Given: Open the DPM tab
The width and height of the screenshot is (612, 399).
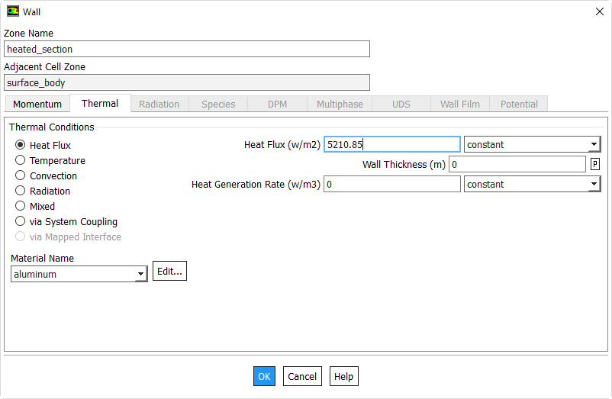Looking at the screenshot, I should (277, 105).
